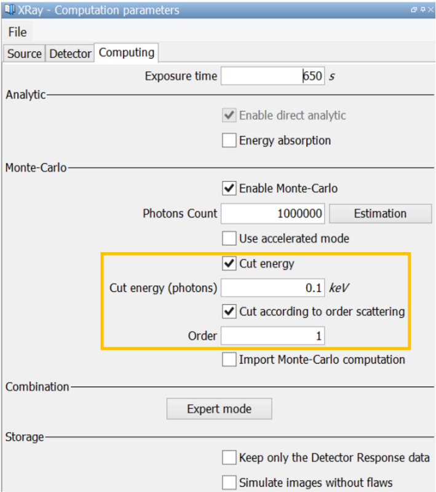Switch to the Detector tab
This screenshot has width=436, height=492.
[x=70, y=54]
